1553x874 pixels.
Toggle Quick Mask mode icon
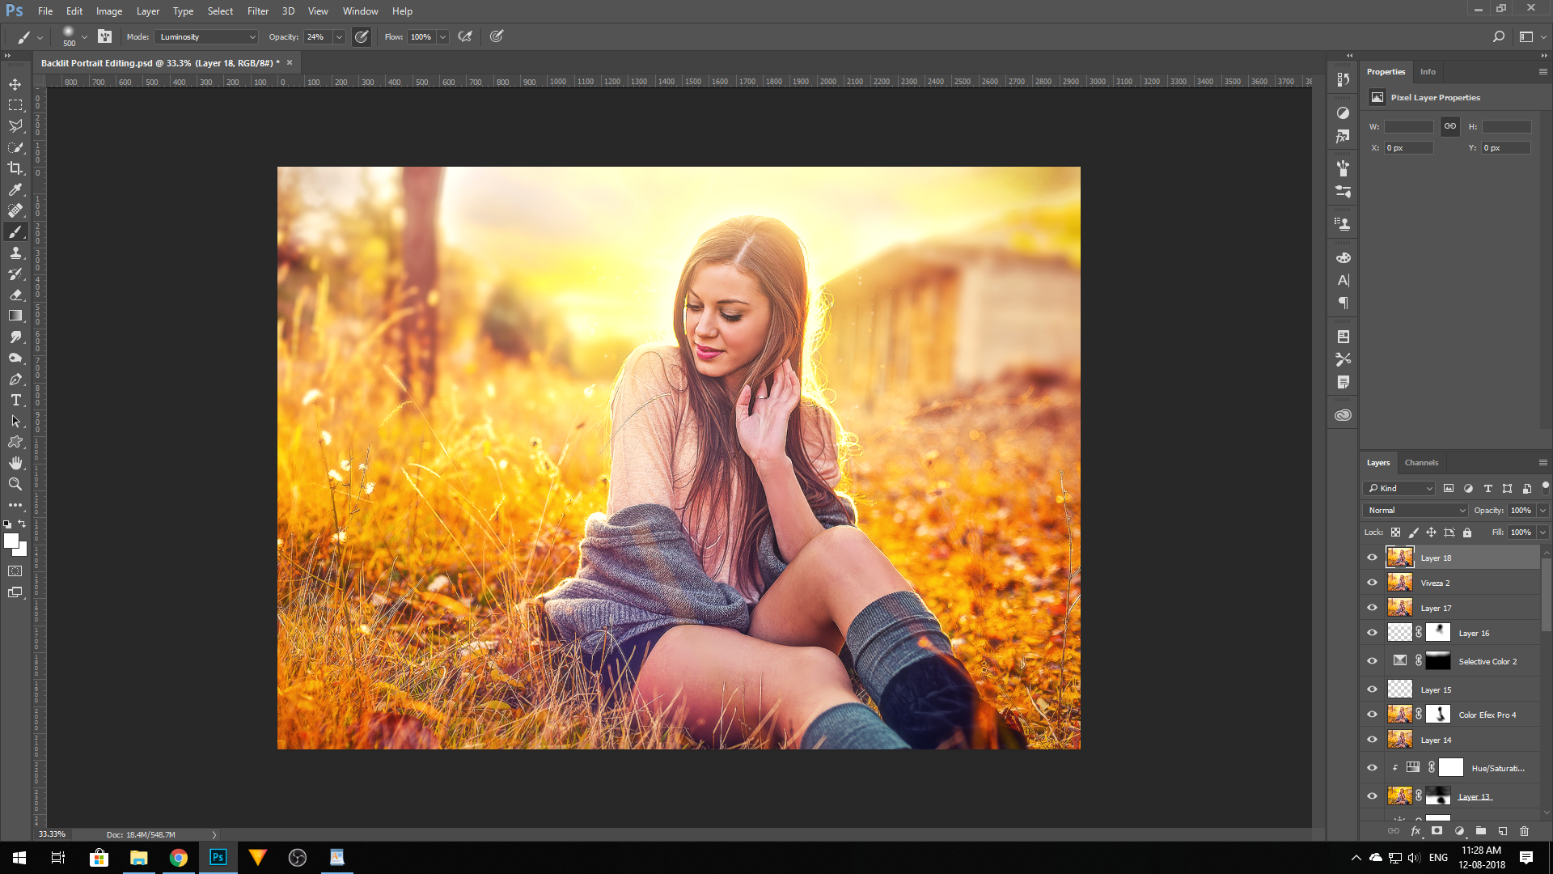[15, 571]
